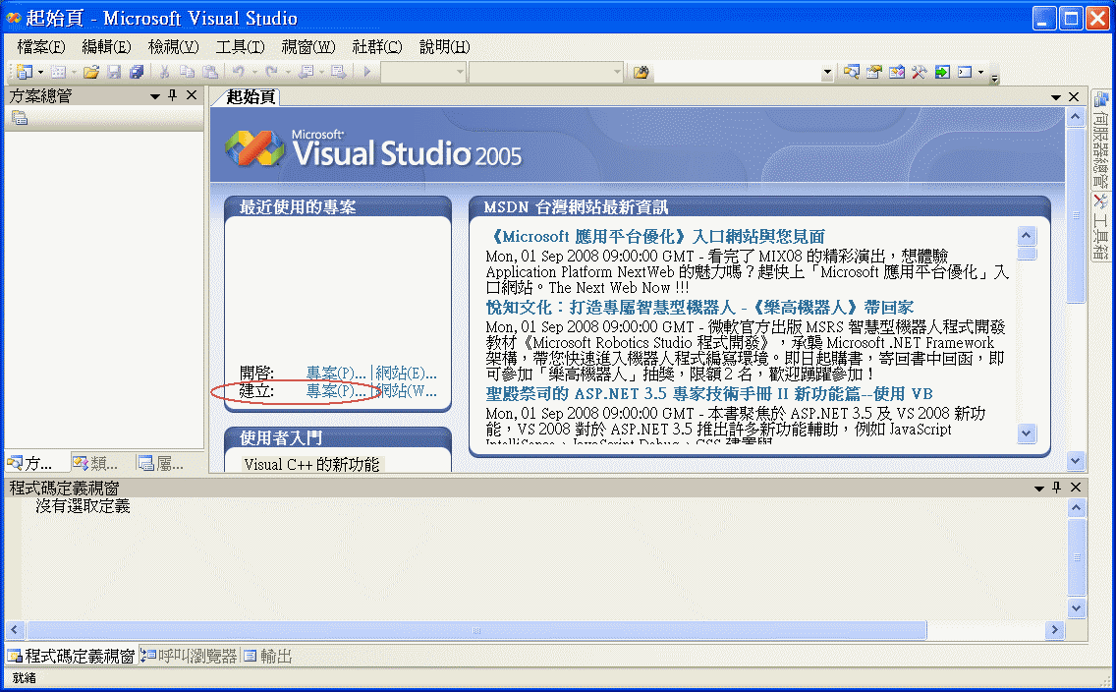The height and width of the screenshot is (692, 1116).
Task: Click the Start Debugging play icon
Action: point(367,72)
